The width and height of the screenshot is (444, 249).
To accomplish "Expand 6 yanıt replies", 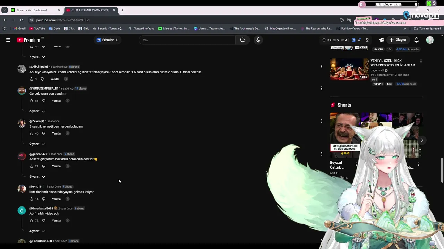I will [37, 111].
